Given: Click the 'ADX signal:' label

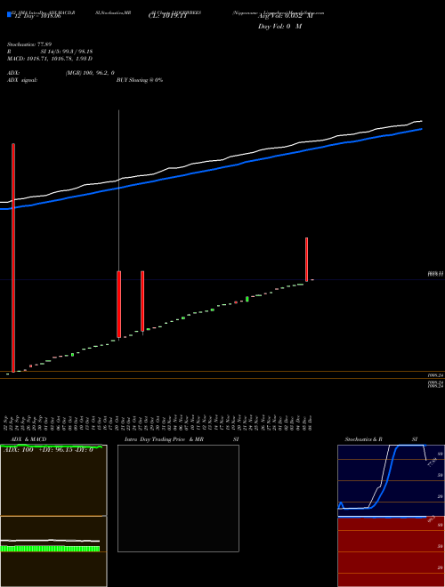Looking at the screenshot, I should [22, 80].
